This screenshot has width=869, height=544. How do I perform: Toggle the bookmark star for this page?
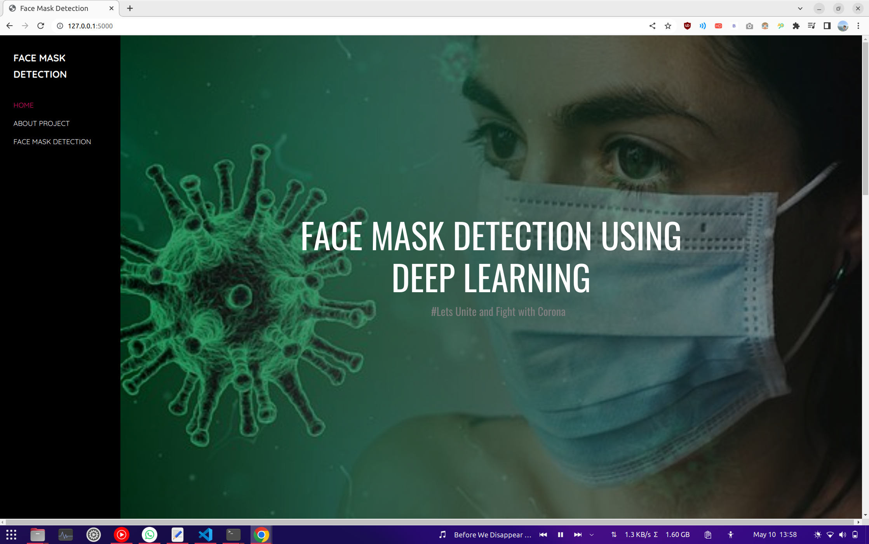(667, 26)
